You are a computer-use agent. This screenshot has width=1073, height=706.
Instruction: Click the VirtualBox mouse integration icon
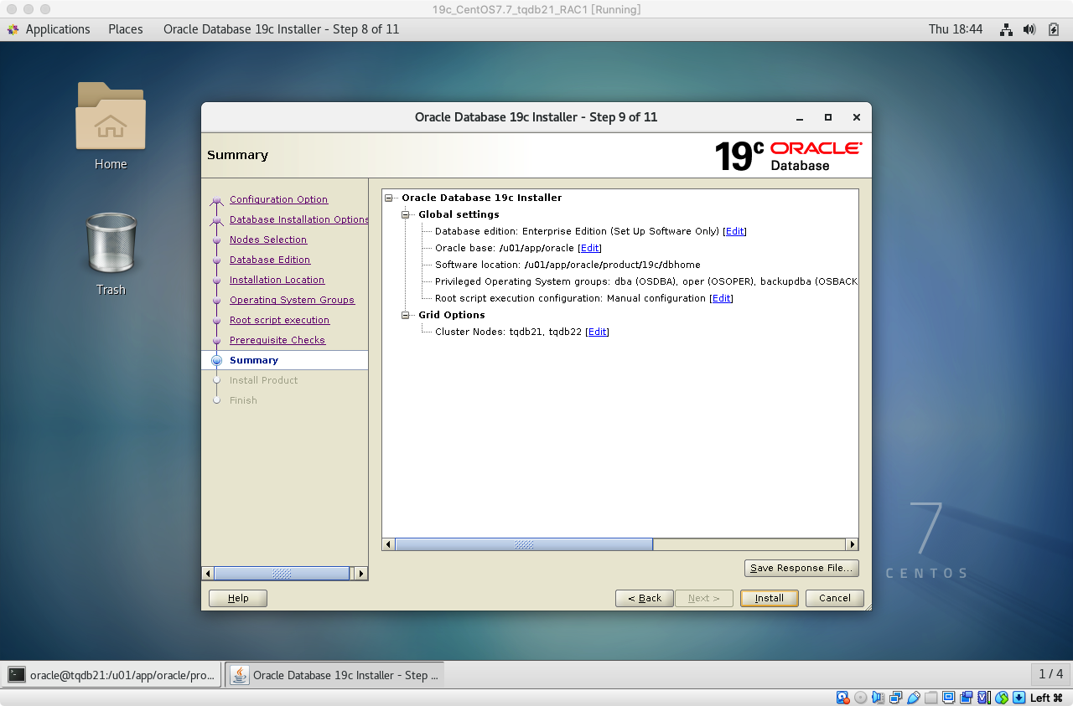pos(1001,698)
